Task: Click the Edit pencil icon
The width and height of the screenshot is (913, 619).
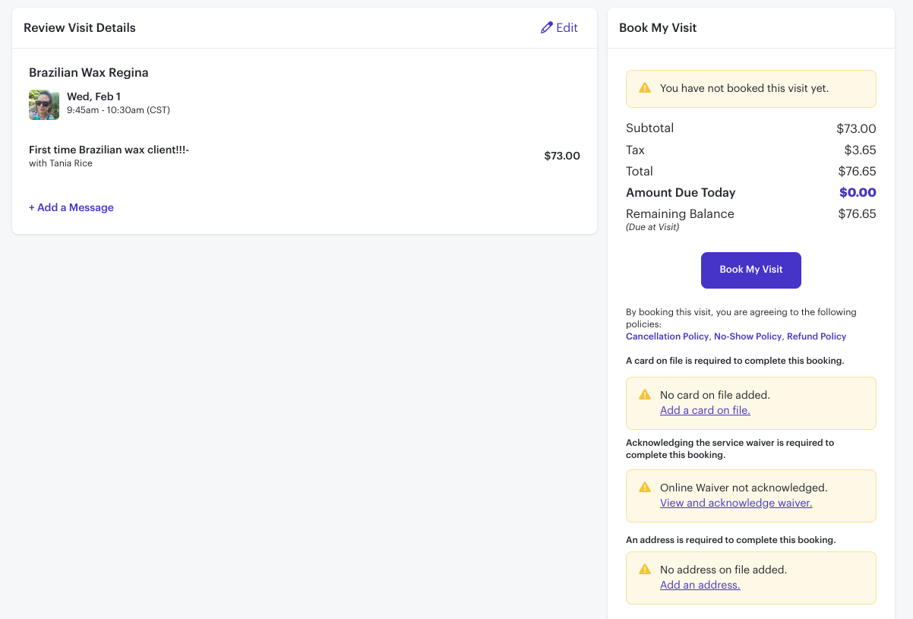Action: point(547,27)
